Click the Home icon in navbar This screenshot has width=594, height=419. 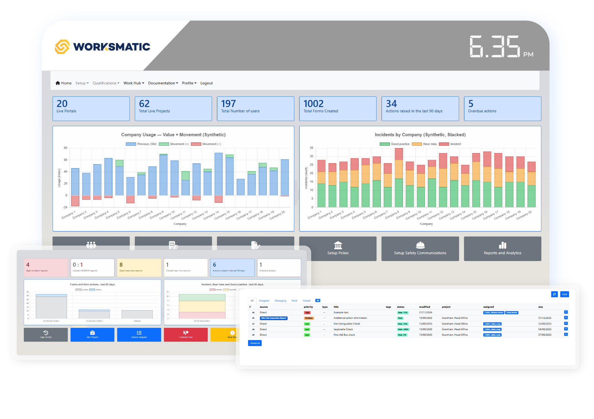58,83
